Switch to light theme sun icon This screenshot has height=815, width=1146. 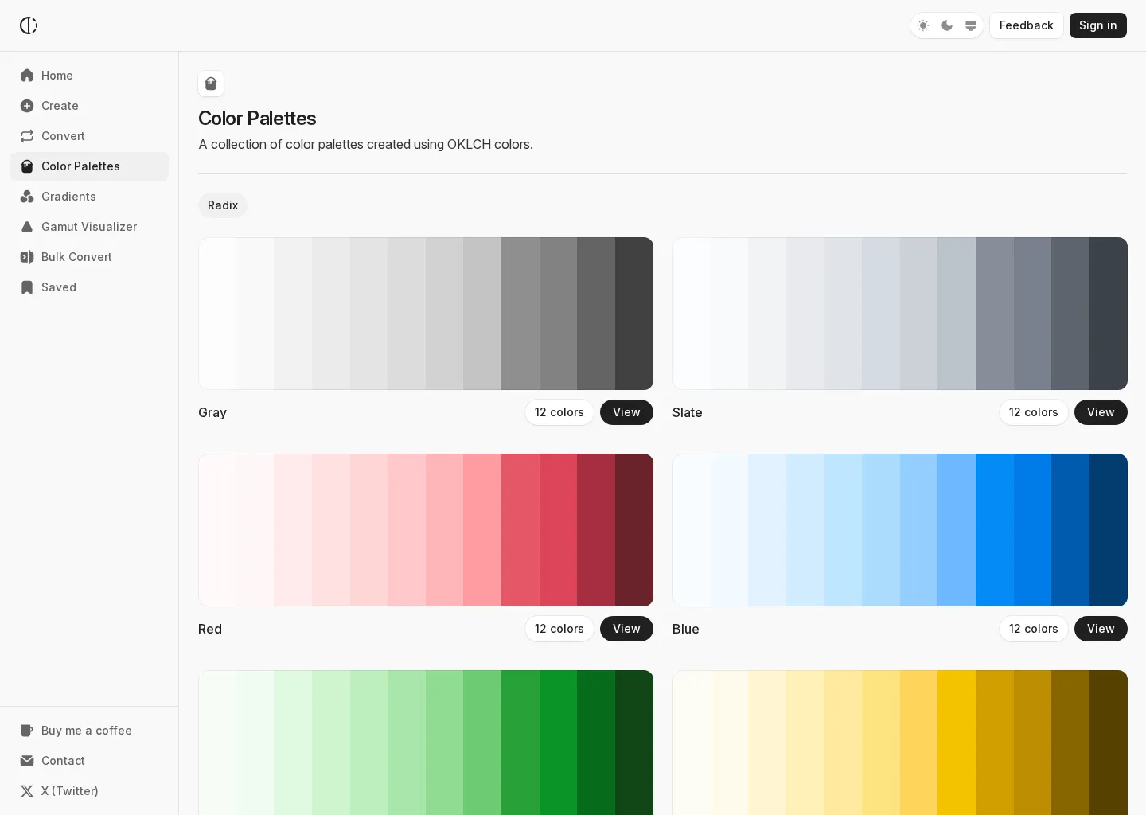click(923, 25)
